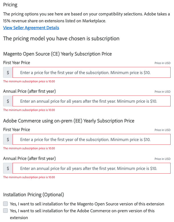Click the Pricing section title
This screenshot has width=174, height=222.
pyautogui.click(x=10, y=5)
